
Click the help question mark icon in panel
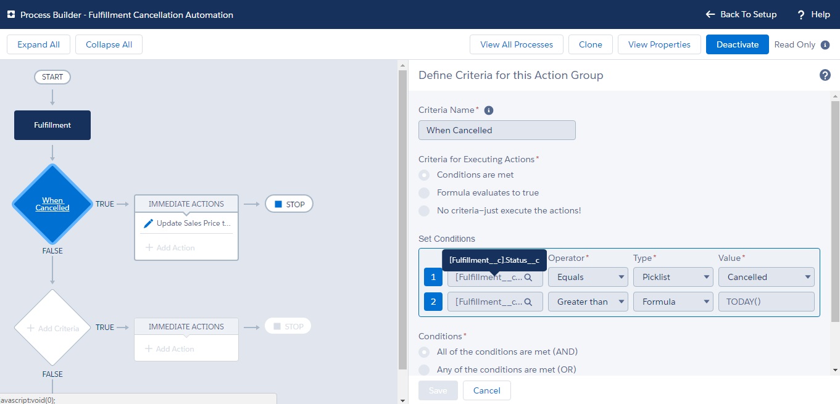click(825, 75)
